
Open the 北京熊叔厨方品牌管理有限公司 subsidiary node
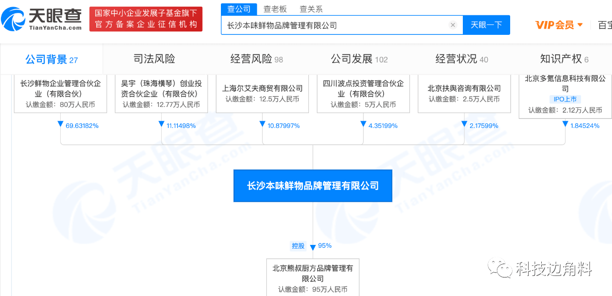point(313,277)
